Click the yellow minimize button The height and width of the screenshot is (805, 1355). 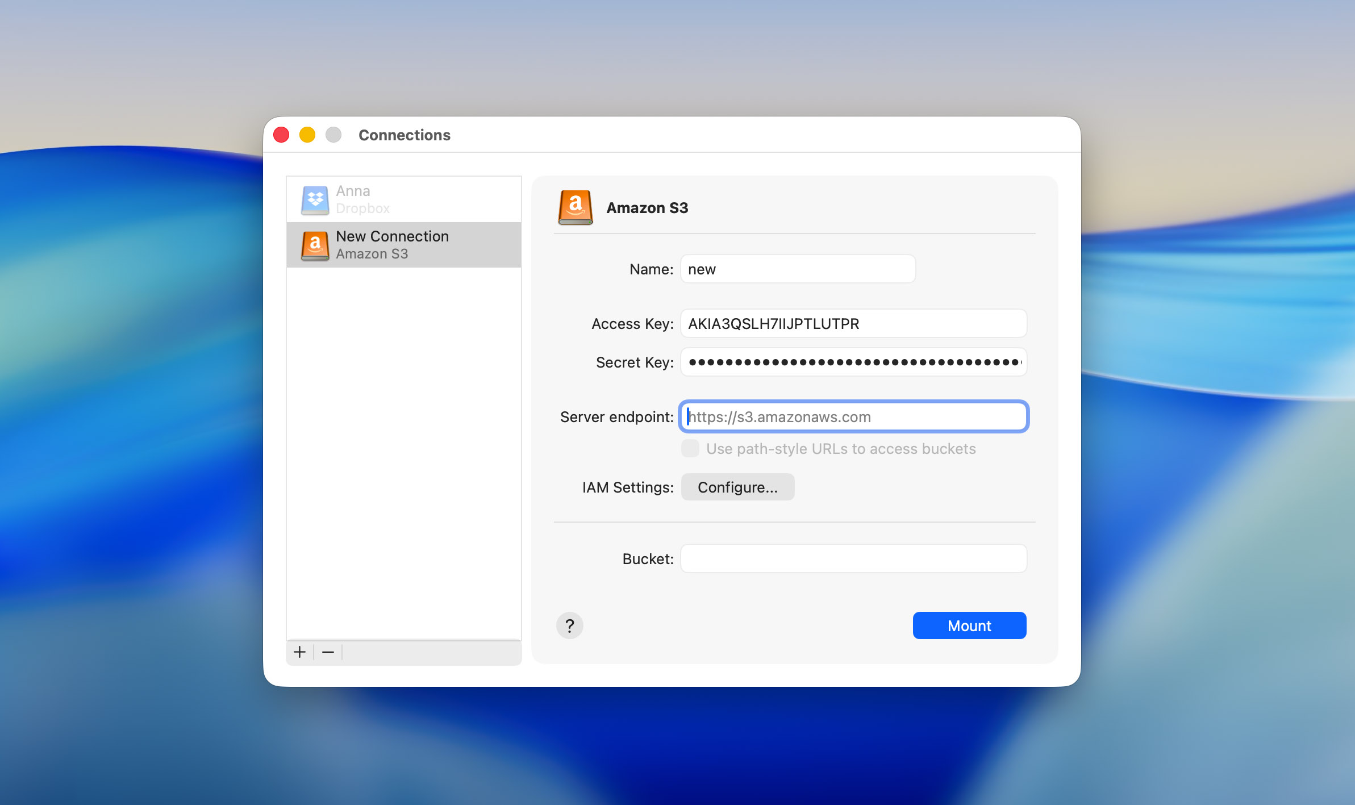point(307,135)
